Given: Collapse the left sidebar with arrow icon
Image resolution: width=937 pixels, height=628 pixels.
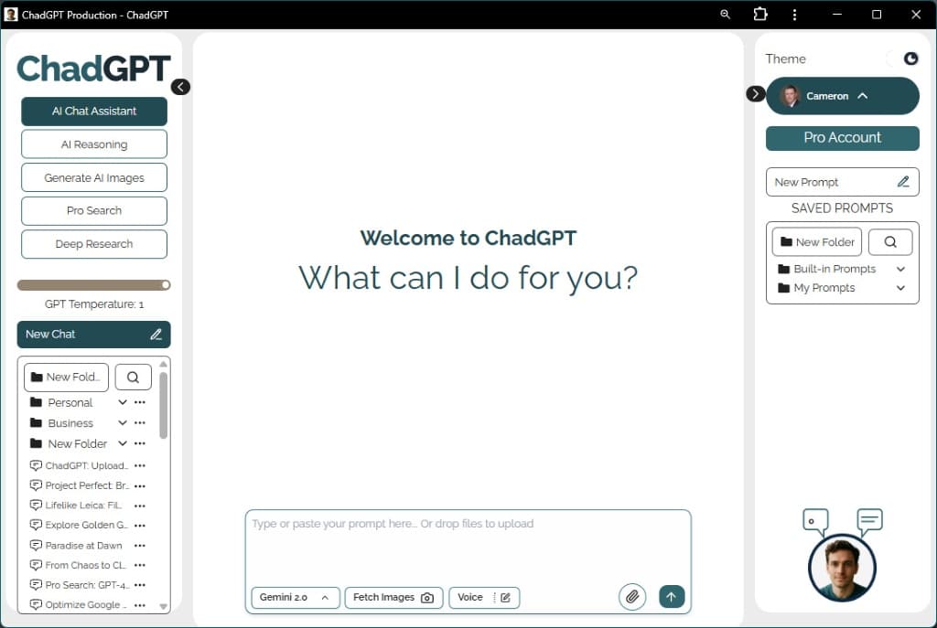Looking at the screenshot, I should (x=180, y=87).
